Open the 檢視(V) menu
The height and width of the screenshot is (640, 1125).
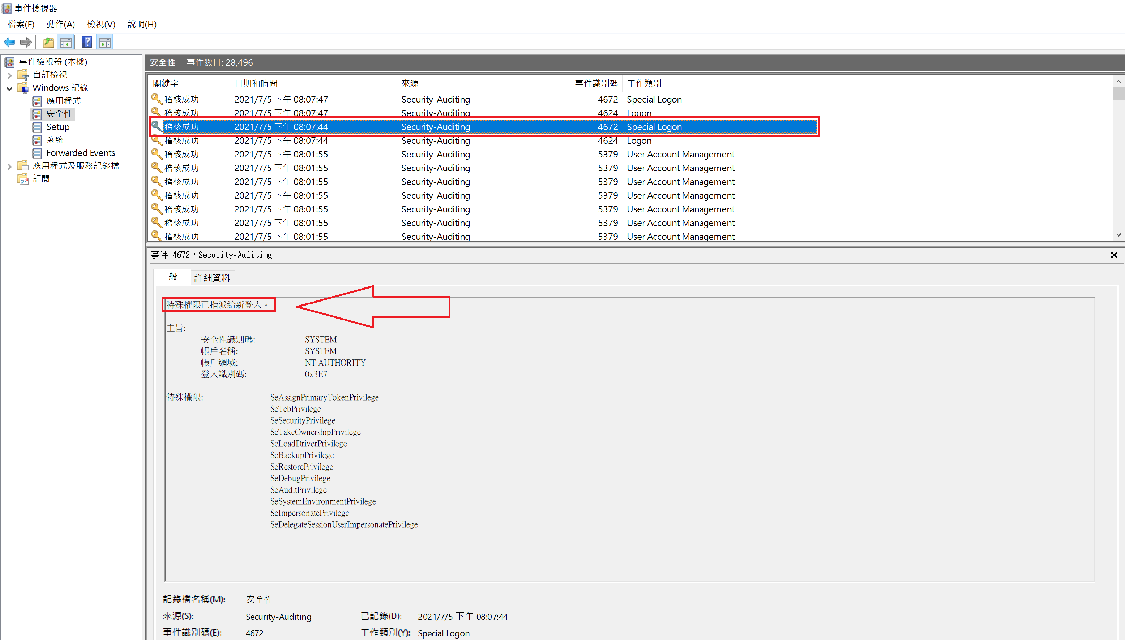[x=101, y=24]
